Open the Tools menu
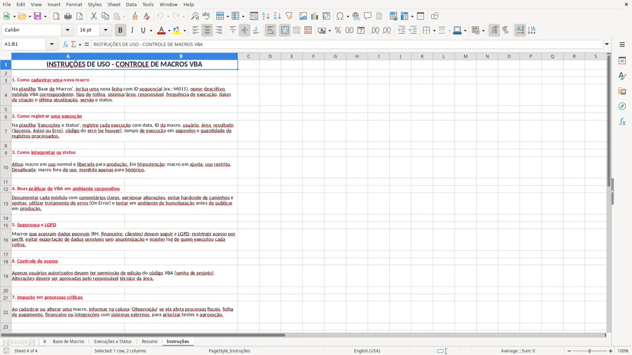This screenshot has width=632, height=355. coord(148,4)
